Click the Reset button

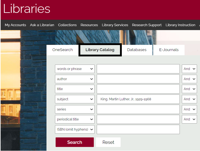[x=108, y=142]
